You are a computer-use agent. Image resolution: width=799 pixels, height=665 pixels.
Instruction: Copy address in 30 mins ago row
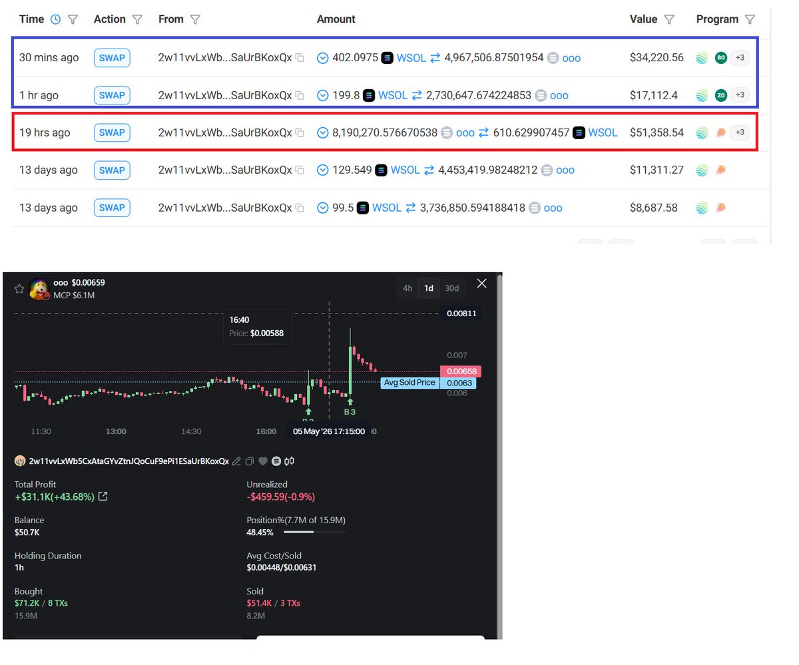[300, 59]
